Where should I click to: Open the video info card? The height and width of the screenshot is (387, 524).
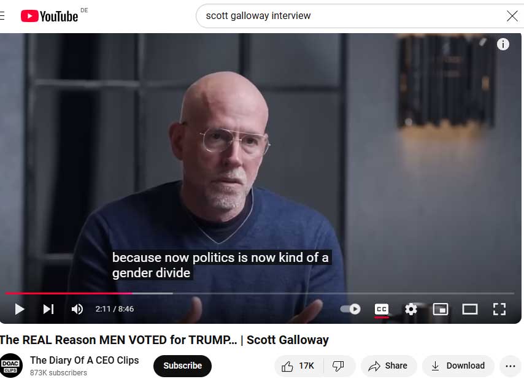[503, 44]
